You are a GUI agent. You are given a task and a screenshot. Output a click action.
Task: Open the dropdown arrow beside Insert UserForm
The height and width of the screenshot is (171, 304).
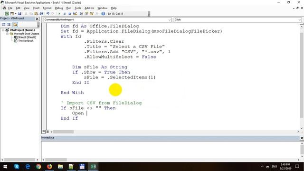pyautogui.click(x=16, y=14)
